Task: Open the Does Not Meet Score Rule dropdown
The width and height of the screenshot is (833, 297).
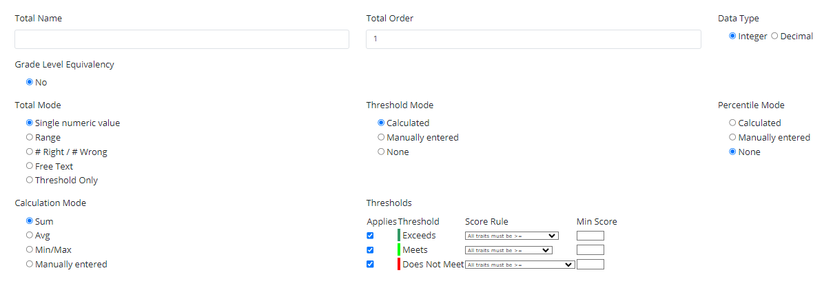Action: [x=520, y=264]
